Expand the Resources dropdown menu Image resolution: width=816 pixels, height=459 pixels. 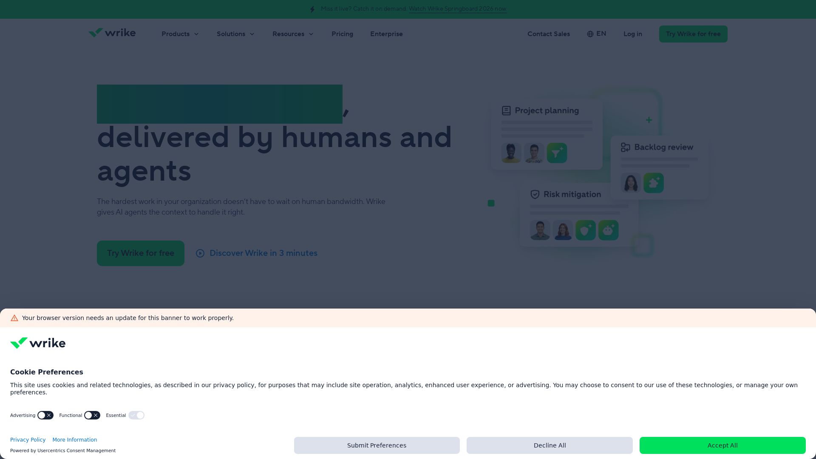[293, 34]
